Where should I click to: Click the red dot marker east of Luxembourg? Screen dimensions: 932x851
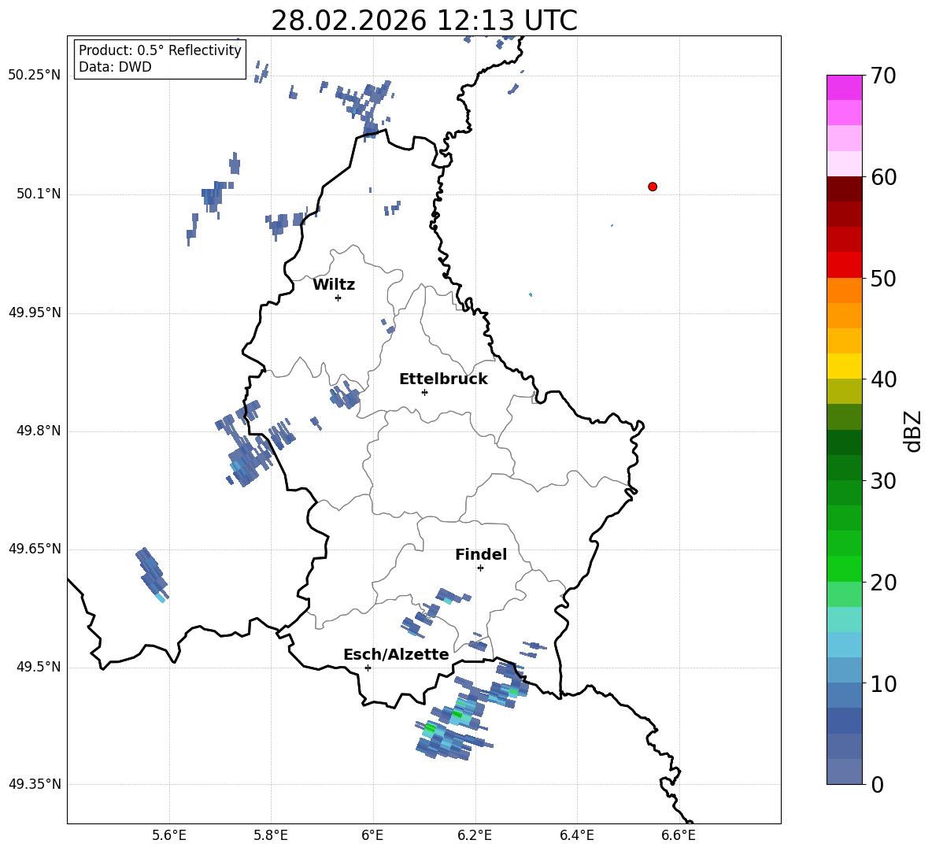coord(653,187)
